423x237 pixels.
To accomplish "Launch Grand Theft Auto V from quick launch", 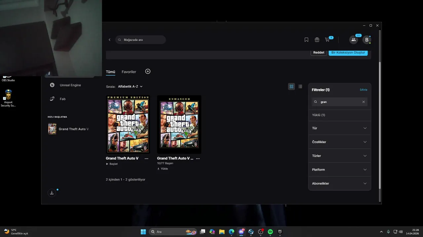I will coord(68,129).
